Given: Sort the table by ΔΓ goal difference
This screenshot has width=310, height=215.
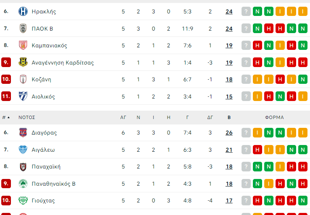Looking at the screenshot, I should tap(210, 117).
